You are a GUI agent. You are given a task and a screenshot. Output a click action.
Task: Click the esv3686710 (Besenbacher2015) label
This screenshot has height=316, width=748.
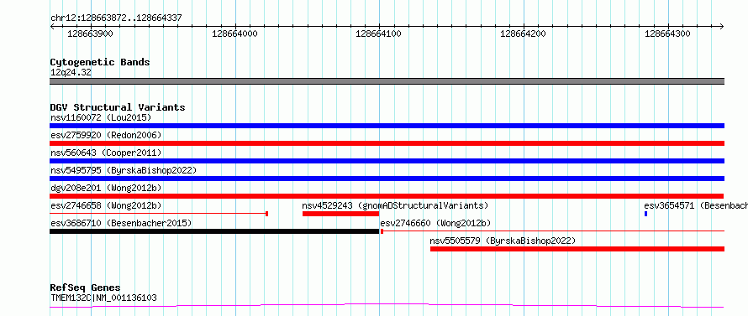click(121, 223)
